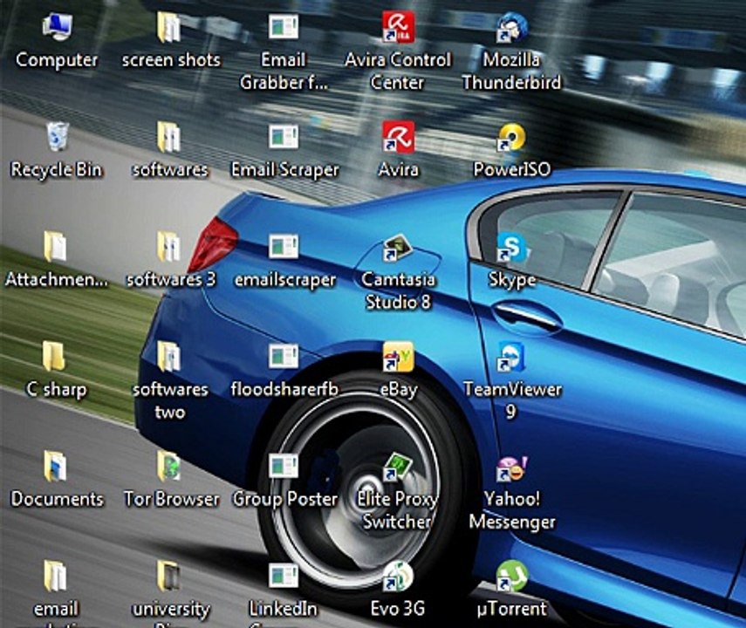746x628 pixels.
Task: Select the µTorrent desktop icon
Action: 511,577
